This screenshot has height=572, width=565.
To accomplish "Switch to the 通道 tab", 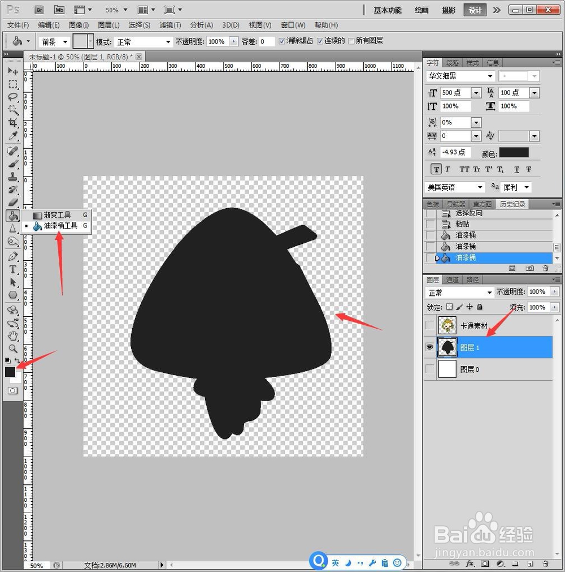I will pyautogui.click(x=452, y=280).
